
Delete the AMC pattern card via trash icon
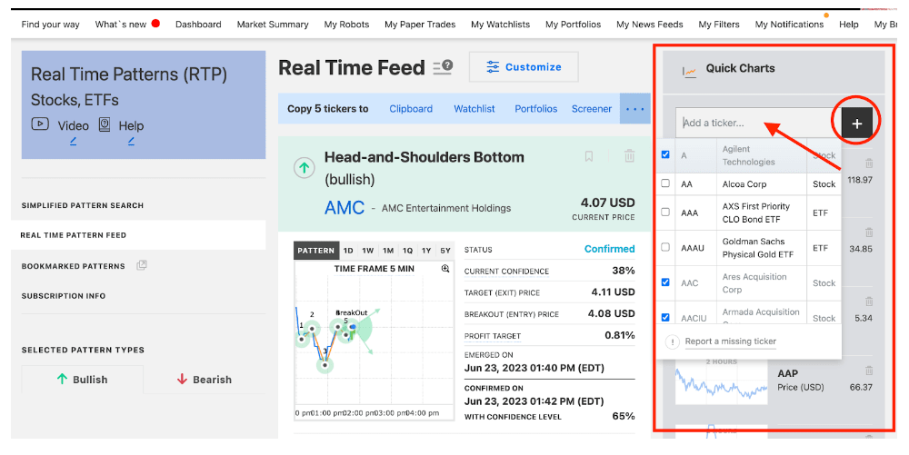630,155
